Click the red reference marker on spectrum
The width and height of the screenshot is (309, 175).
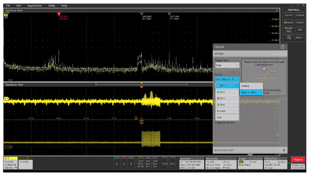[x=59, y=14]
